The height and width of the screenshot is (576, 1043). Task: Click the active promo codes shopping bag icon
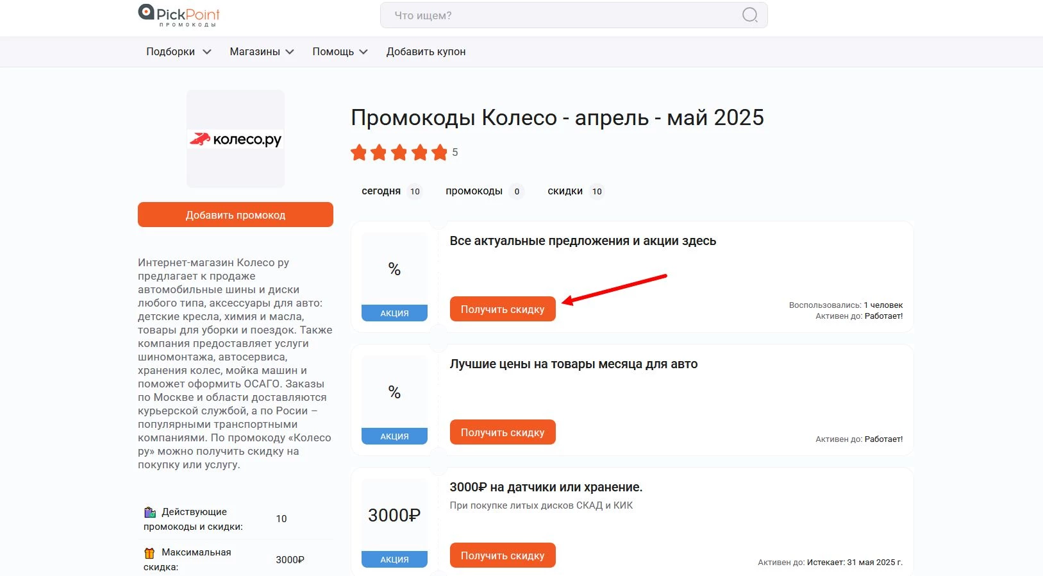click(150, 512)
